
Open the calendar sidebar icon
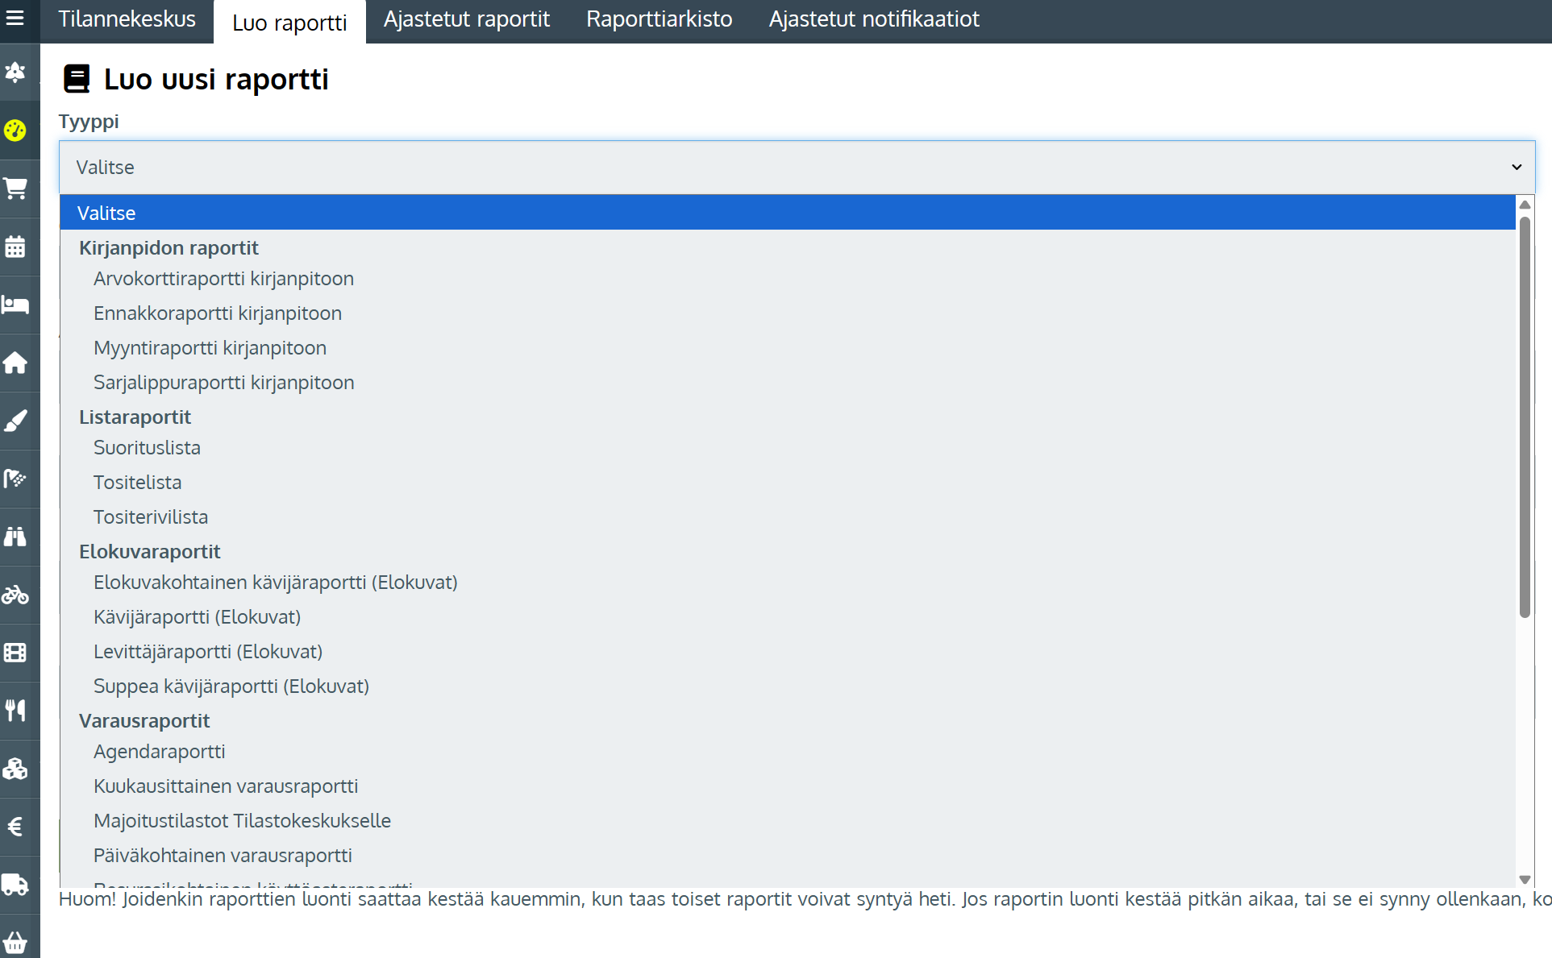pyautogui.click(x=15, y=247)
